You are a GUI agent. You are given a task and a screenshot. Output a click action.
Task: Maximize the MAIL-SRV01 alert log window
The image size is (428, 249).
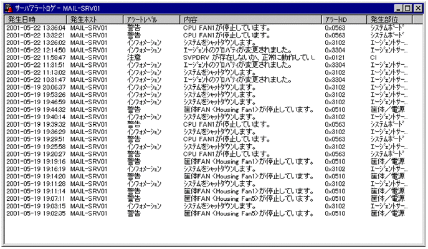pos(407,8)
